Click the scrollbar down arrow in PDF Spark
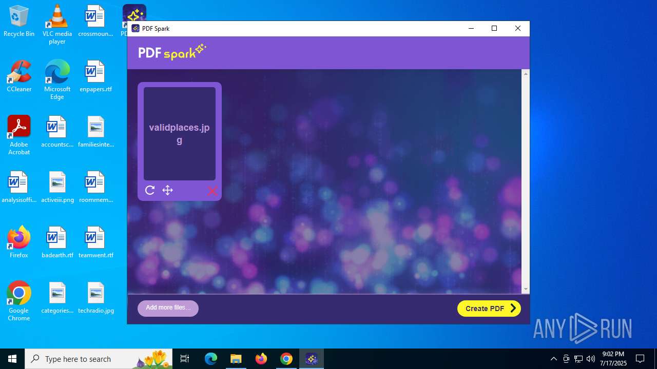 tap(525, 290)
